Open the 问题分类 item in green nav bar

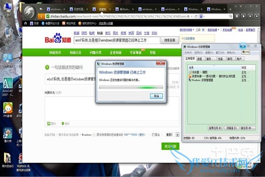pyautogui.click(x=95, y=53)
